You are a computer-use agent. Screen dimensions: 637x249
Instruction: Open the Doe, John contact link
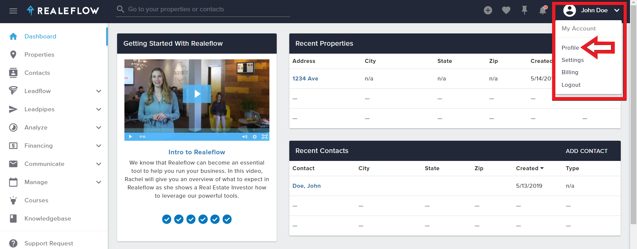pos(307,186)
